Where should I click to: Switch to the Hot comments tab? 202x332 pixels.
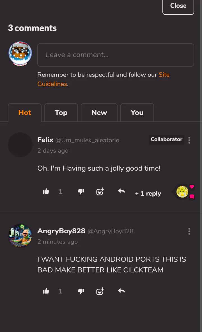coord(25,113)
